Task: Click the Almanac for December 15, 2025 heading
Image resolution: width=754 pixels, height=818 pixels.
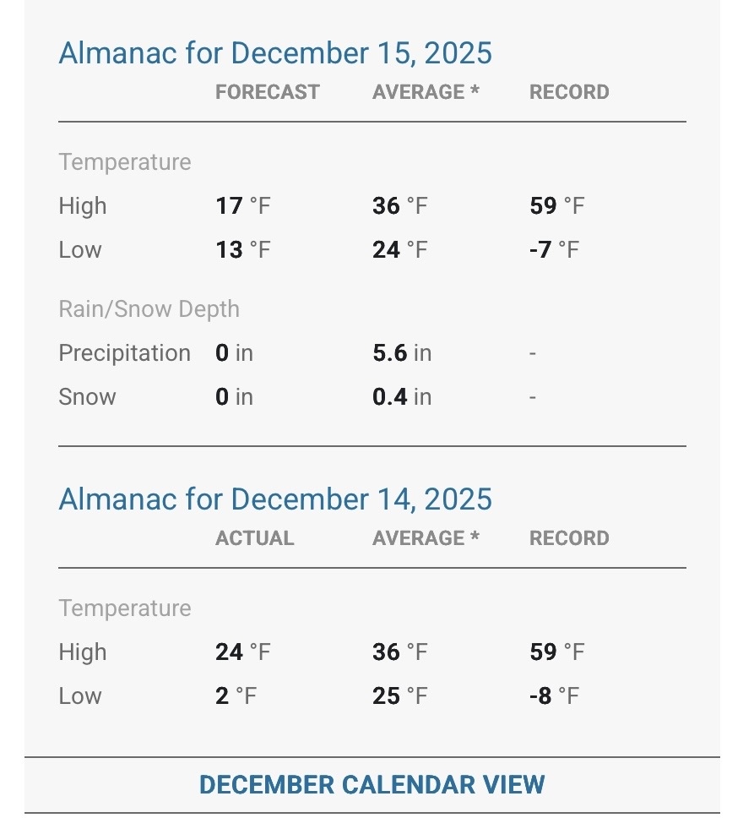Action: tap(275, 53)
